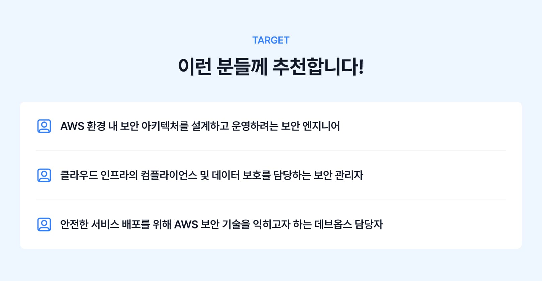Select the blue TARGET label
Viewport: 542px width, 281px height.
[271, 40]
